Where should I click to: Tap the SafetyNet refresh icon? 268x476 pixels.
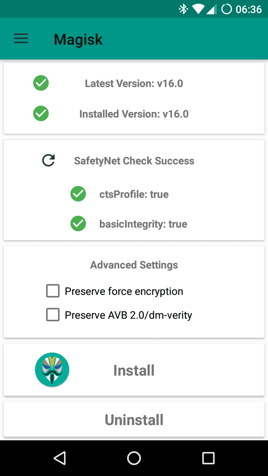[x=48, y=160]
